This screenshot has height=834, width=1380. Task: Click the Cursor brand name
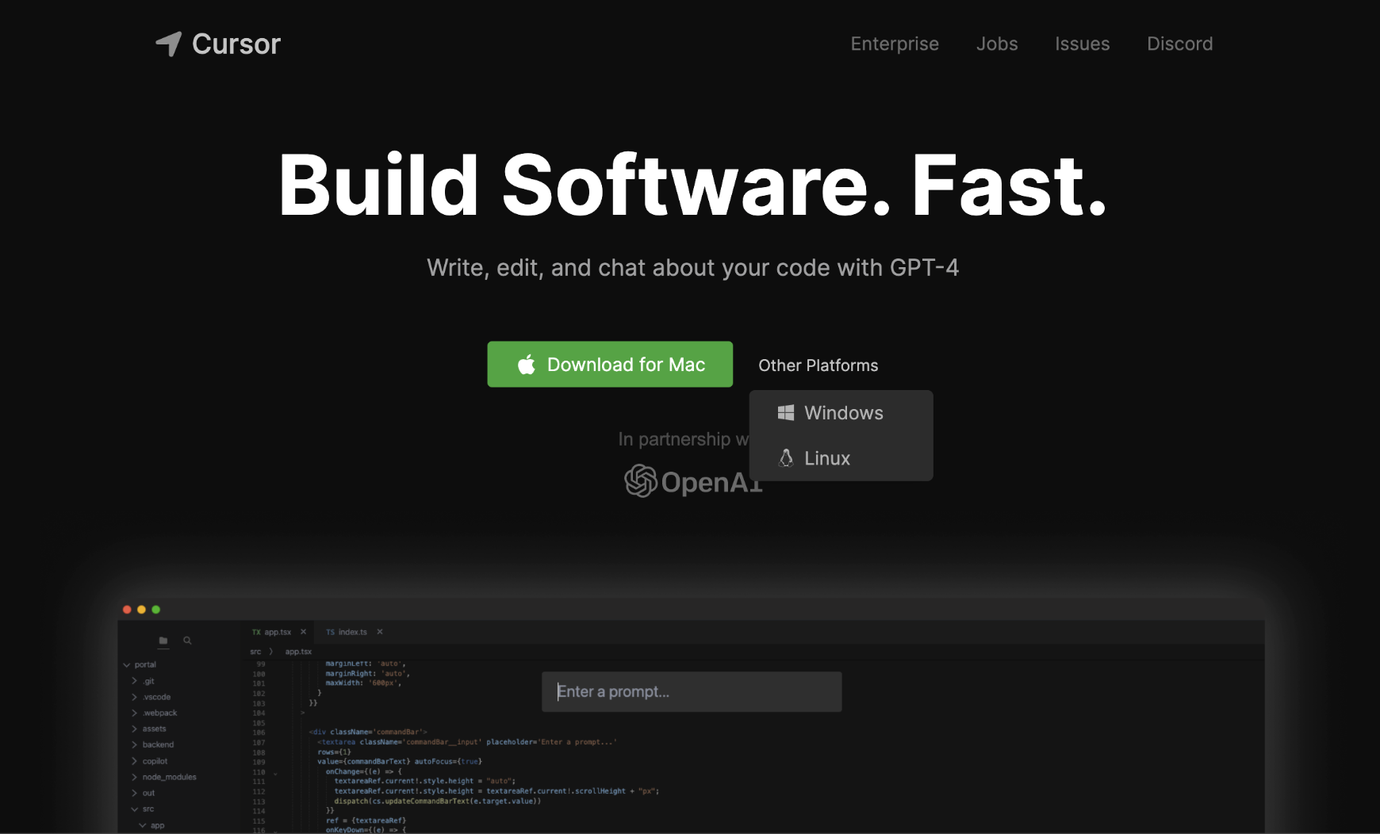pos(236,44)
